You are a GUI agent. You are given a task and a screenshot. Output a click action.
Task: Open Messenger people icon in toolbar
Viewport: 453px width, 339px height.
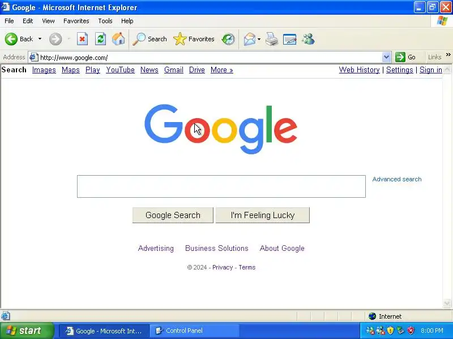coord(308,39)
